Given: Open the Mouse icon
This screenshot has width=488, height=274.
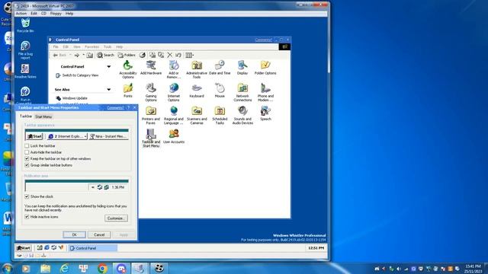Looking at the screenshot, I should (x=220, y=91).
